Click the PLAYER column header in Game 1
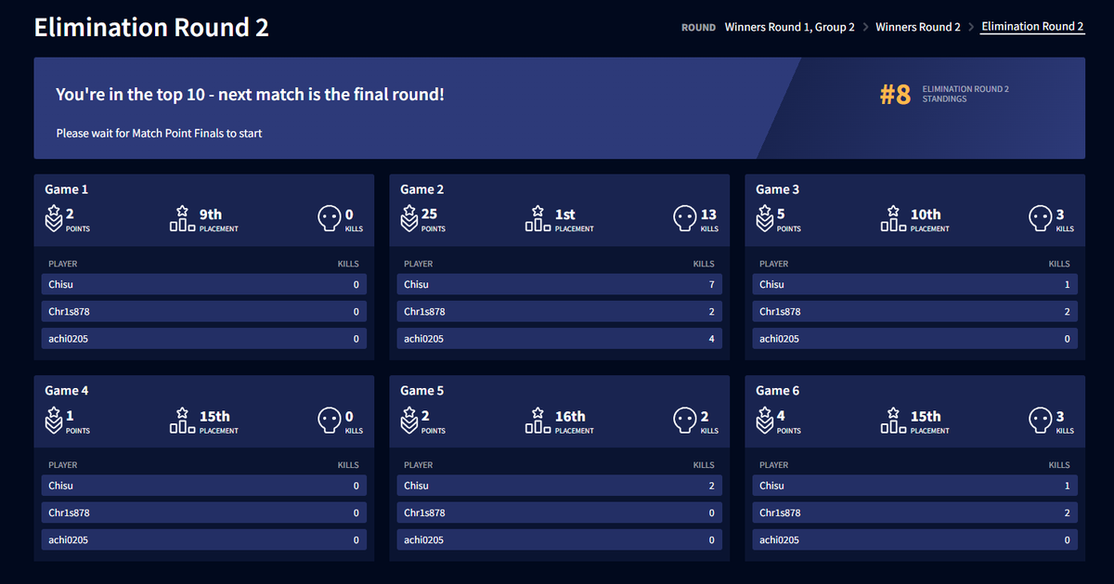The image size is (1114, 584). pos(62,264)
